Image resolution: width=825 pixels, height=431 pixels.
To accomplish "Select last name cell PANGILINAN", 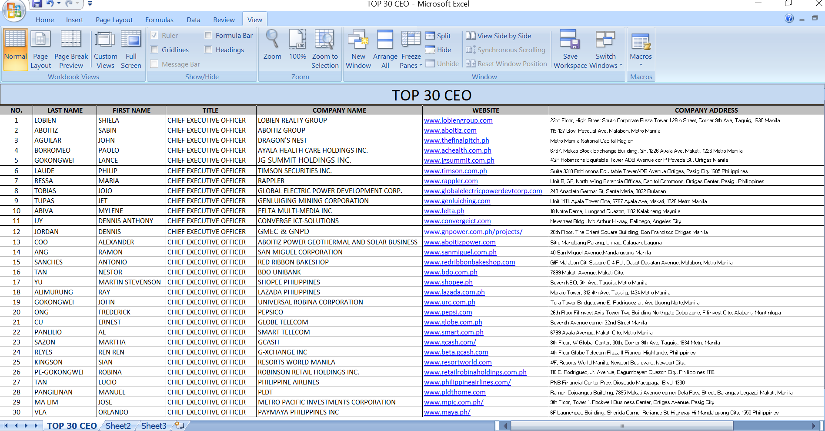I will pos(65,392).
